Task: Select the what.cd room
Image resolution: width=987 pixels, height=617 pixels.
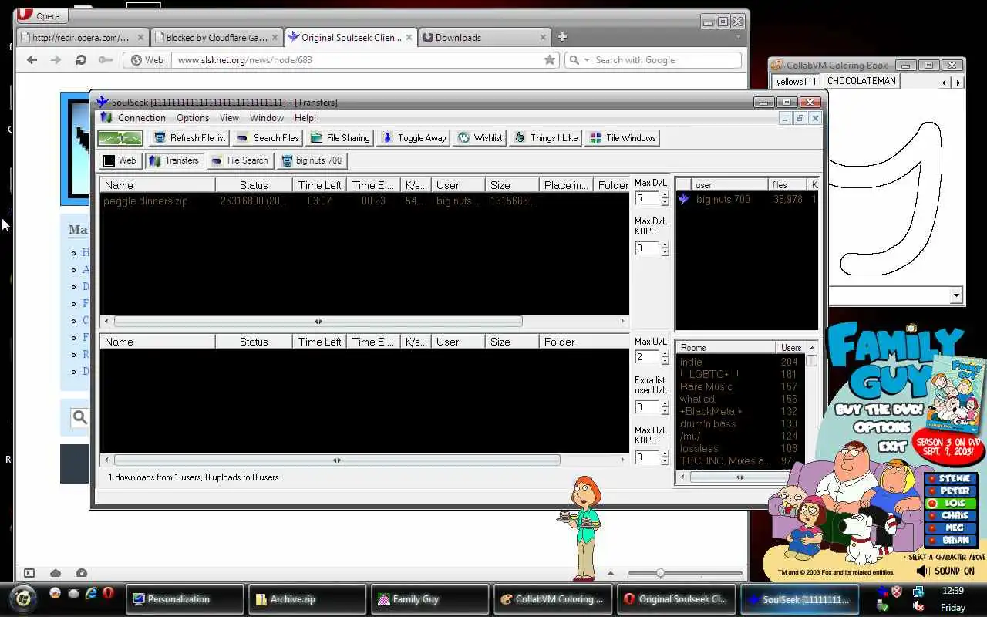Action: [x=740, y=399]
